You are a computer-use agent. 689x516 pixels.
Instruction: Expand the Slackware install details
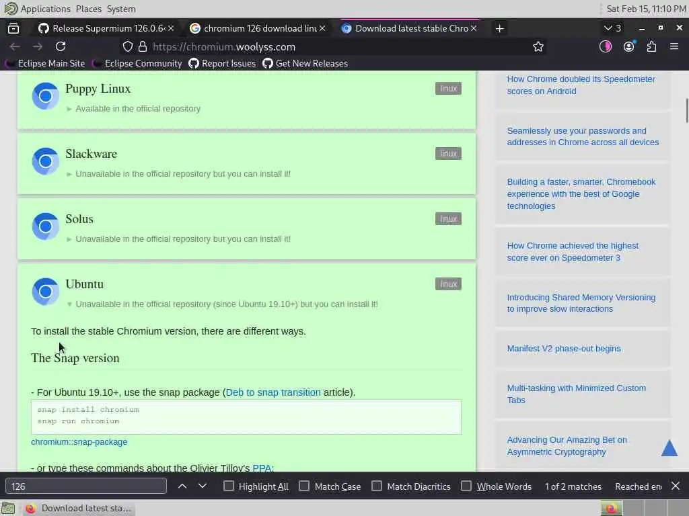pyautogui.click(x=178, y=174)
